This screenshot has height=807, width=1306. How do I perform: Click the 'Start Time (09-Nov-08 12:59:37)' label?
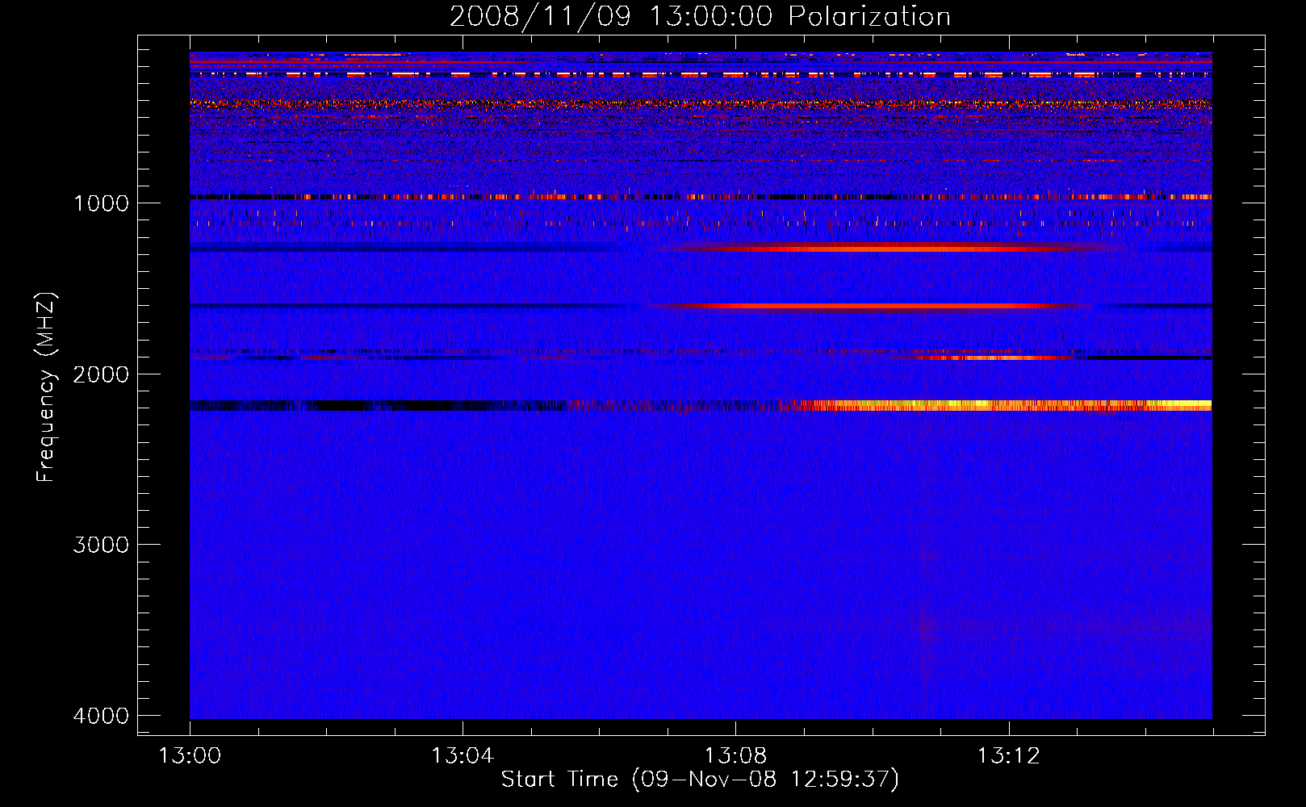coord(700,780)
